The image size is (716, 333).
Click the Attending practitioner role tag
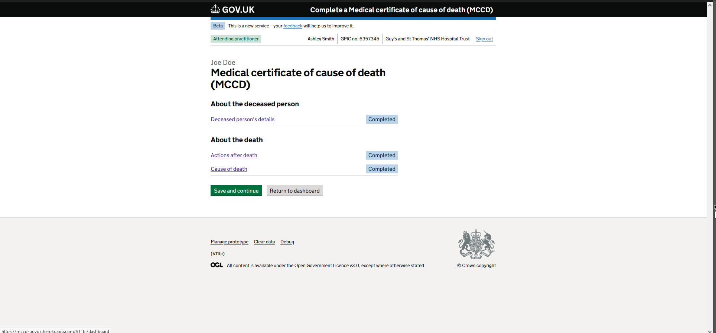(236, 39)
